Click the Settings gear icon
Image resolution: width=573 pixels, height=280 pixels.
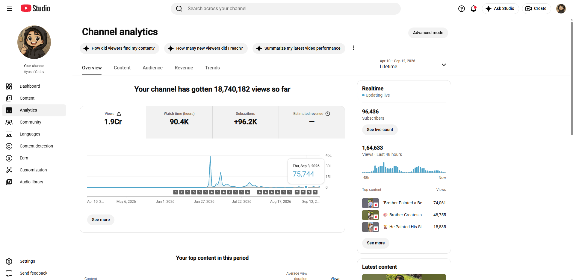click(x=9, y=261)
